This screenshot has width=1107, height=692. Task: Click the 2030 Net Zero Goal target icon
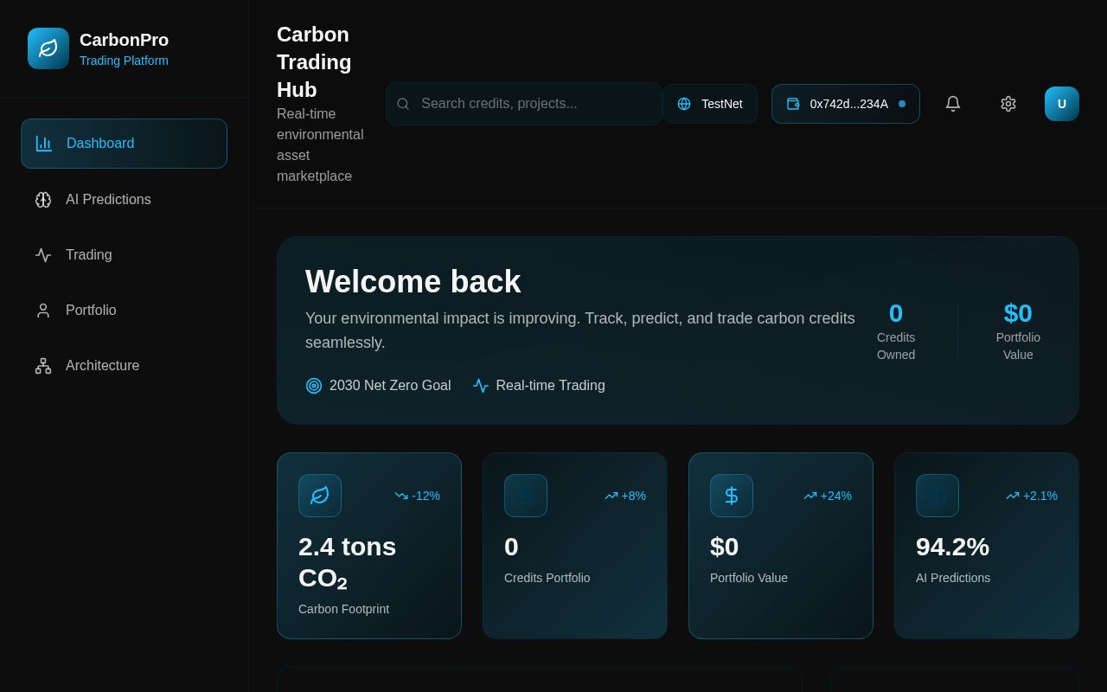(x=314, y=386)
